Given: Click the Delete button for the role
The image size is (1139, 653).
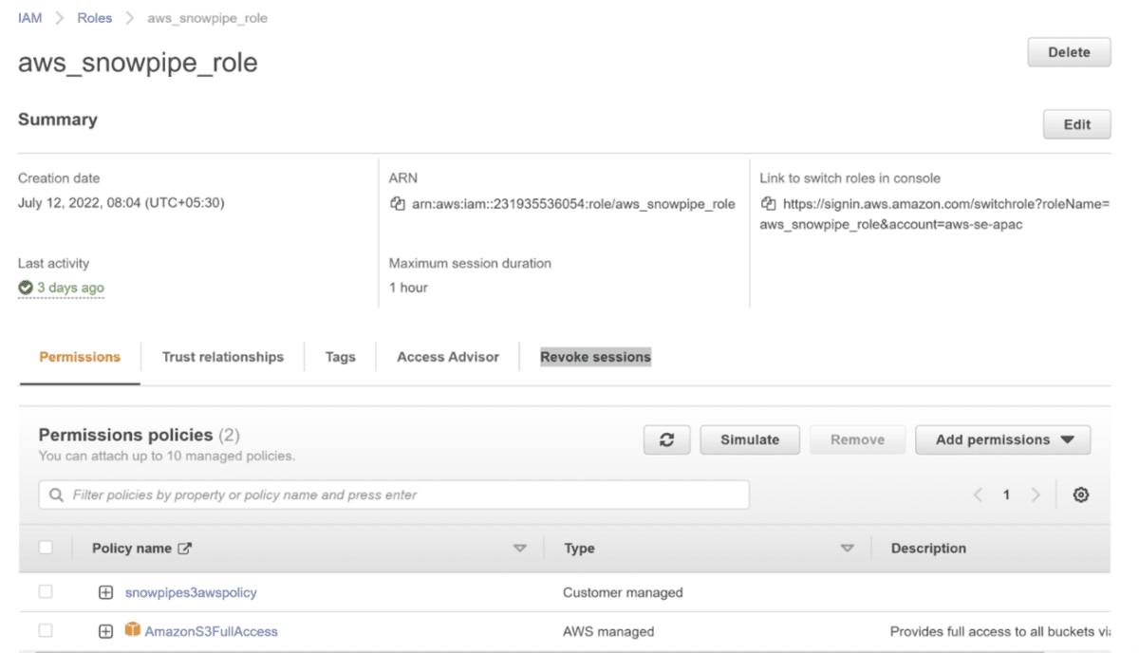Looking at the screenshot, I should 1069,52.
